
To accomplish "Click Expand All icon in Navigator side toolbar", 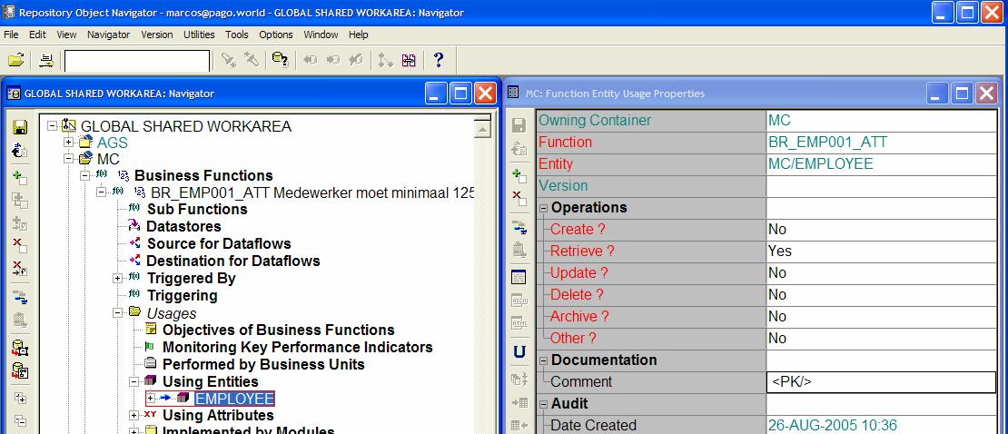I will click(x=20, y=398).
